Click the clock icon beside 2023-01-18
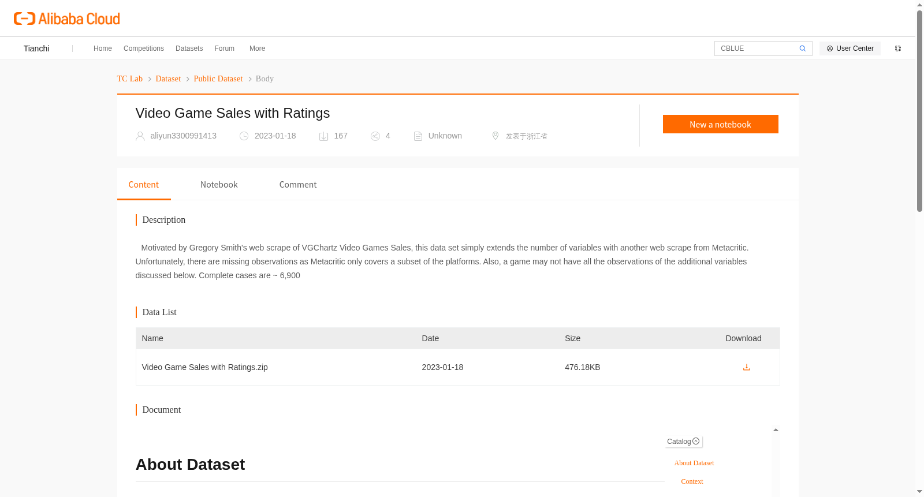This screenshot has width=924, height=497. (244, 136)
